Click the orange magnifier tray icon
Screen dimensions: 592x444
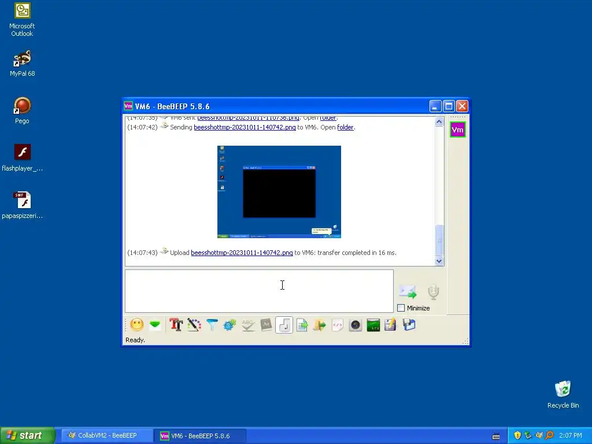(549, 435)
